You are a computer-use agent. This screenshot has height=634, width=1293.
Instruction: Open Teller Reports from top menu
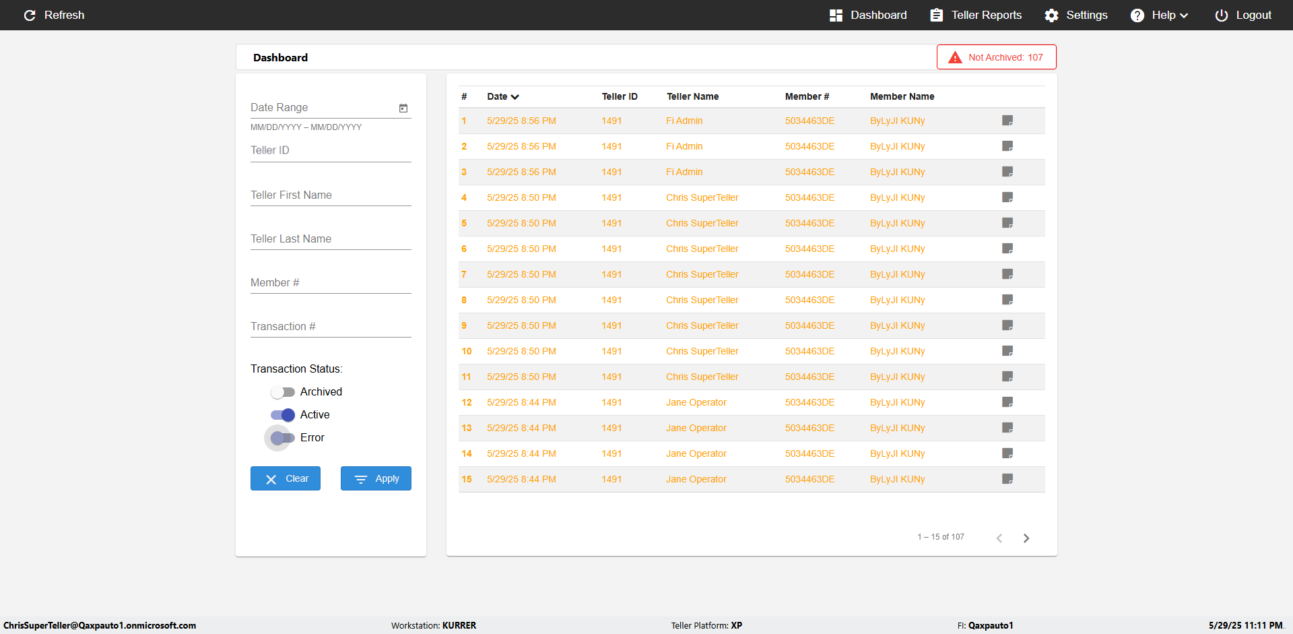(x=976, y=15)
